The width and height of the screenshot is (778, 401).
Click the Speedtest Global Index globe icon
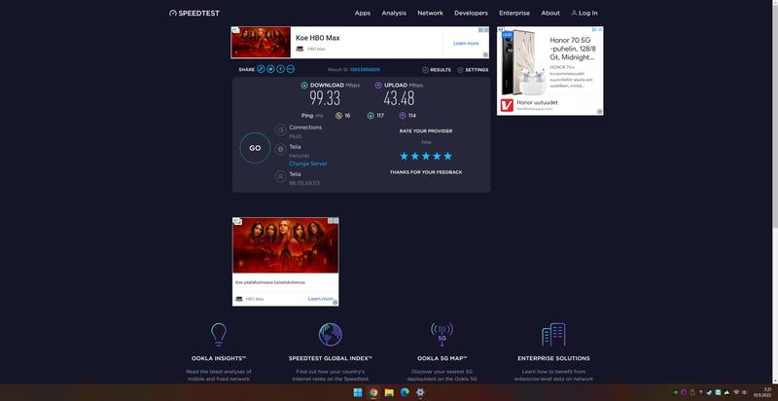click(331, 335)
